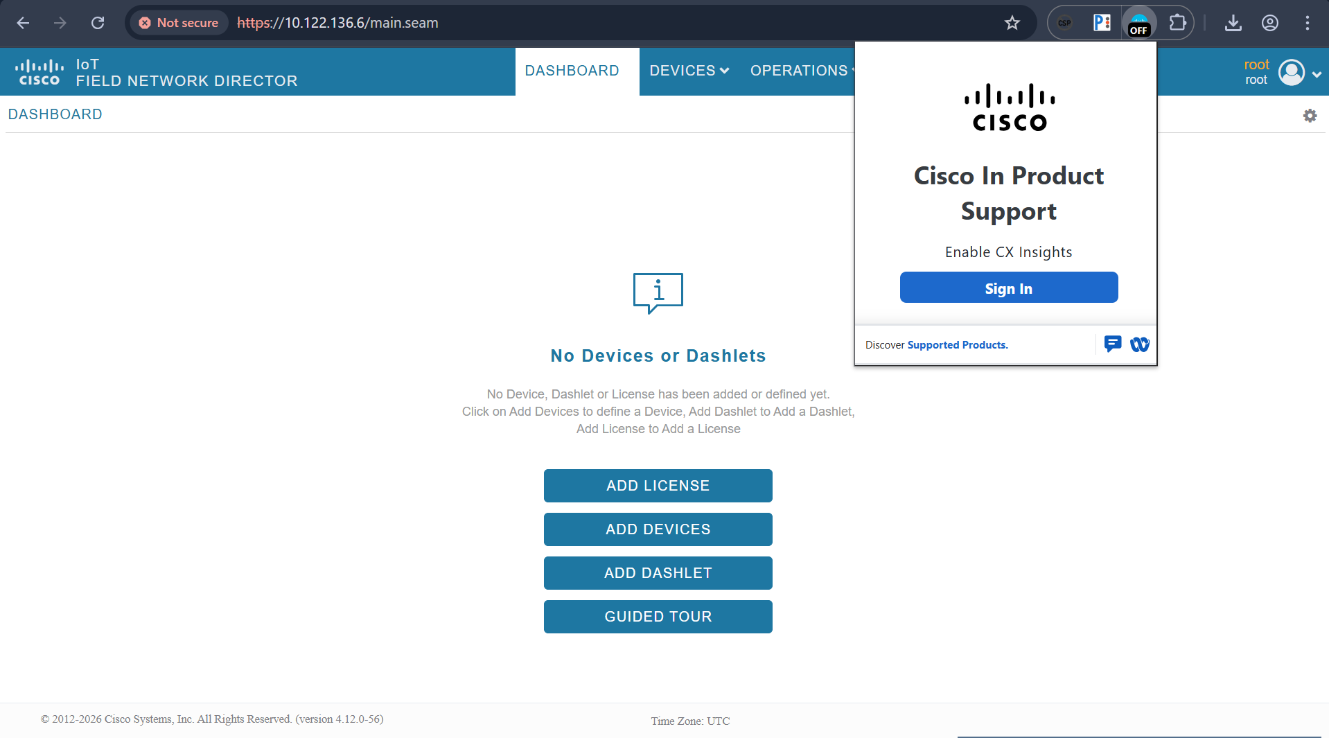The image size is (1329, 738).
Task: Open the Supported Products link
Action: [x=957, y=345]
